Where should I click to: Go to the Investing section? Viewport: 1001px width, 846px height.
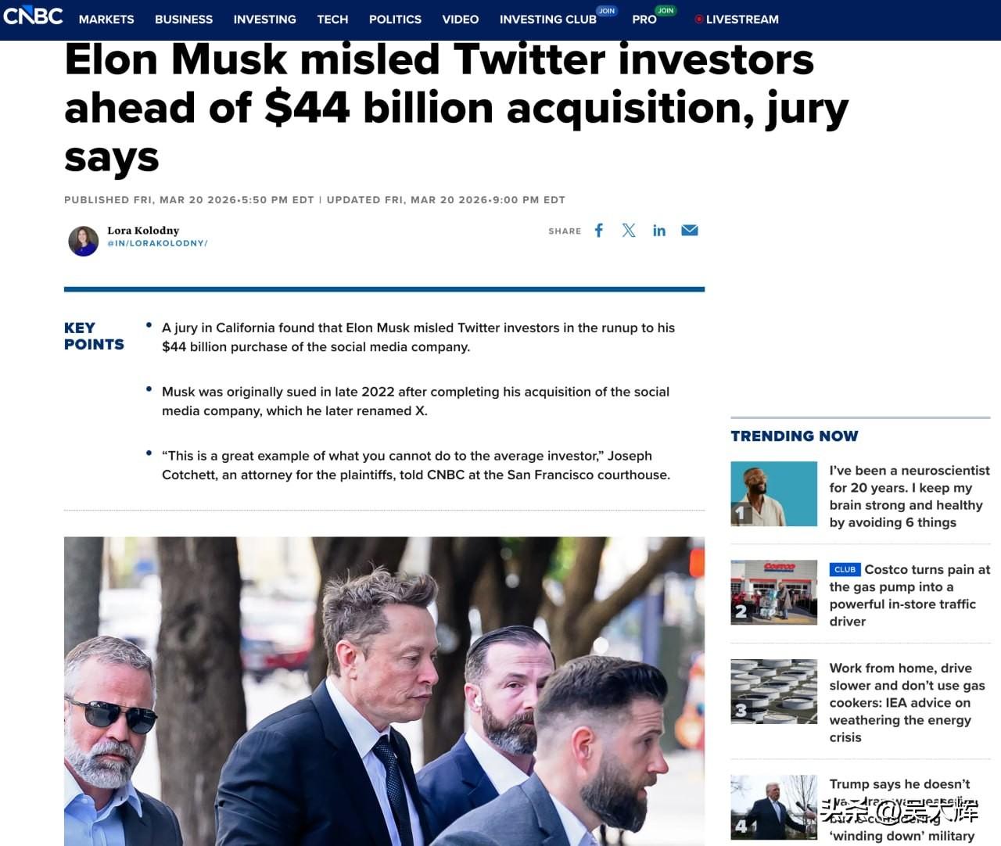tap(264, 20)
